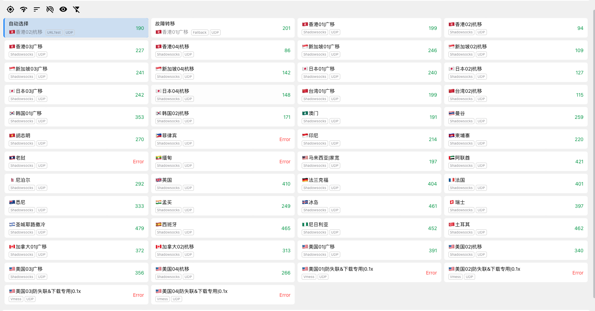This screenshot has width=595, height=311.
Task: Toggle proxy detail display with the eye icon
Action: [x=63, y=9]
